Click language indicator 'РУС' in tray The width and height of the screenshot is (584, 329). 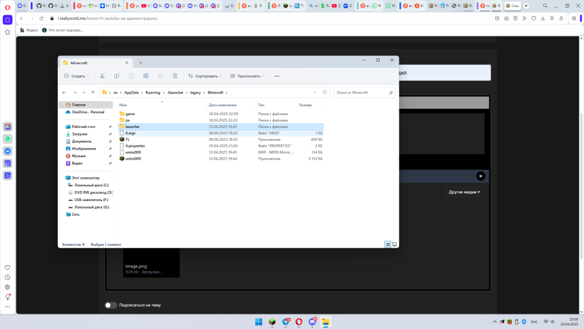click(x=534, y=322)
